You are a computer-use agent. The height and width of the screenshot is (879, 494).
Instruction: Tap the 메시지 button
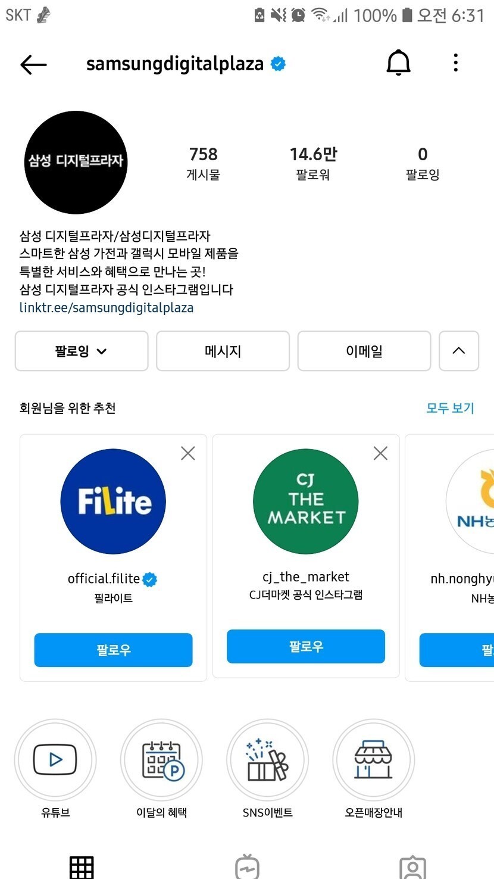coord(223,351)
